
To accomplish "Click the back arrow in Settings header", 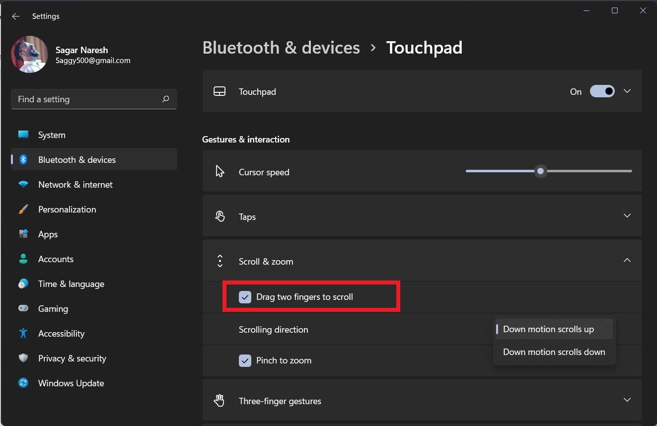I will pos(16,16).
